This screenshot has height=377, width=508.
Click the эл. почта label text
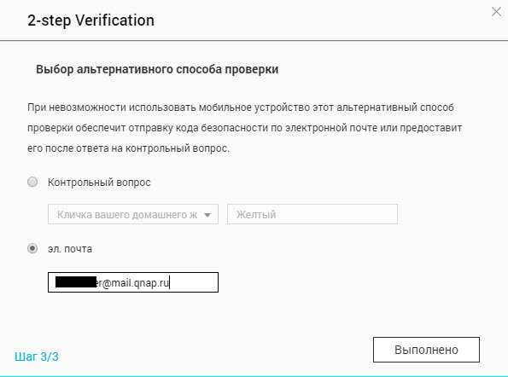coord(70,249)
